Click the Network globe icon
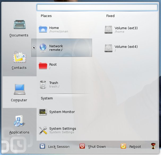Screen dimensions: 161x155 pos(43,48)
